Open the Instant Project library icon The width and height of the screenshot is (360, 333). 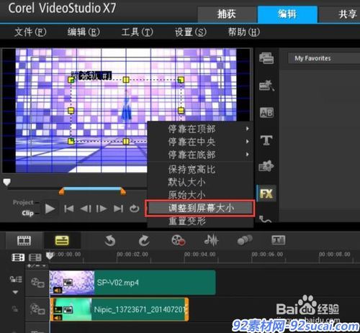(x=266, y=86)
